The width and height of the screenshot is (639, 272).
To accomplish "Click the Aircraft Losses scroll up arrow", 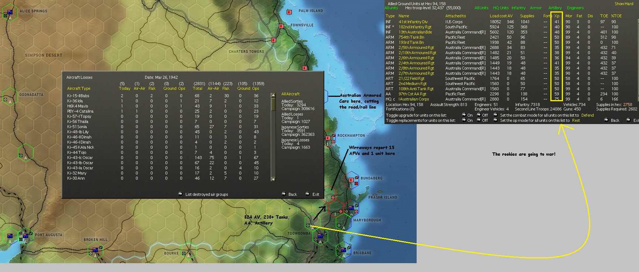I will (273, 95).
